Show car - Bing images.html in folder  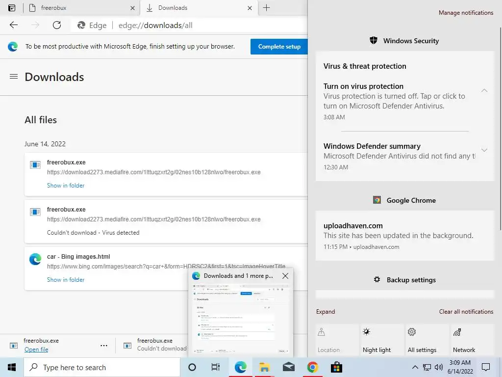click(x=66, y=279)
